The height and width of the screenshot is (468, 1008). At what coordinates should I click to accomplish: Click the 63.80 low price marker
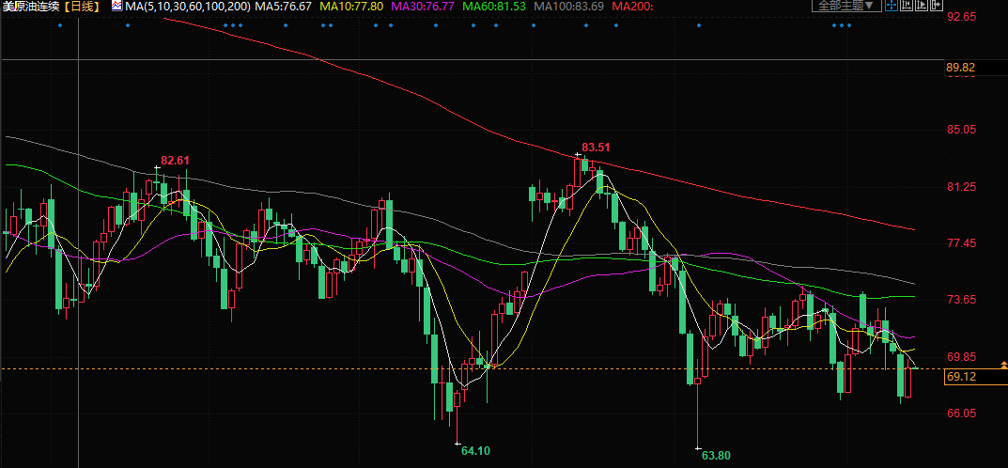tap(716, 456)
